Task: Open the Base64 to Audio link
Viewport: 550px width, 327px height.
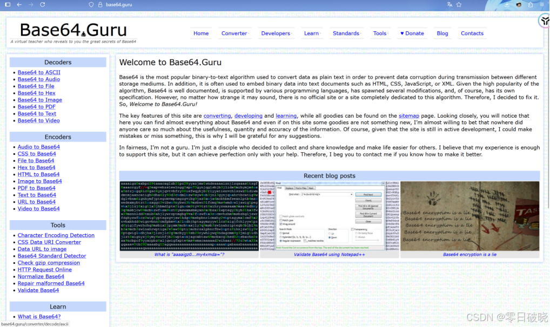Action: click(x=38, y=79)
